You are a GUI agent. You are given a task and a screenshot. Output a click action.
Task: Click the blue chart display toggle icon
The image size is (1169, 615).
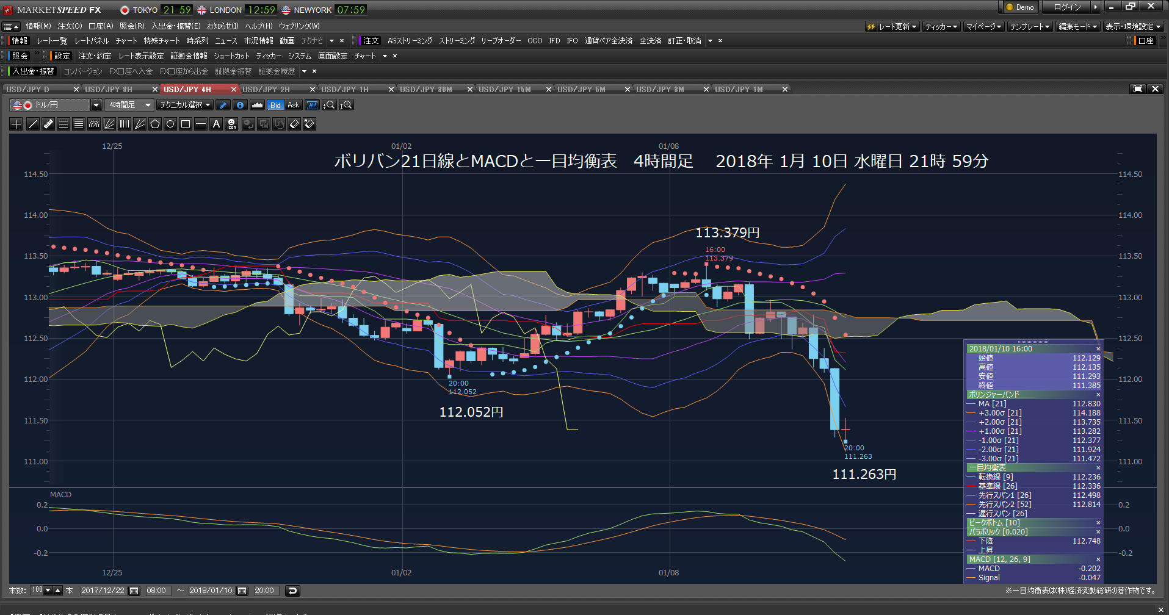[x=312, y=105]
